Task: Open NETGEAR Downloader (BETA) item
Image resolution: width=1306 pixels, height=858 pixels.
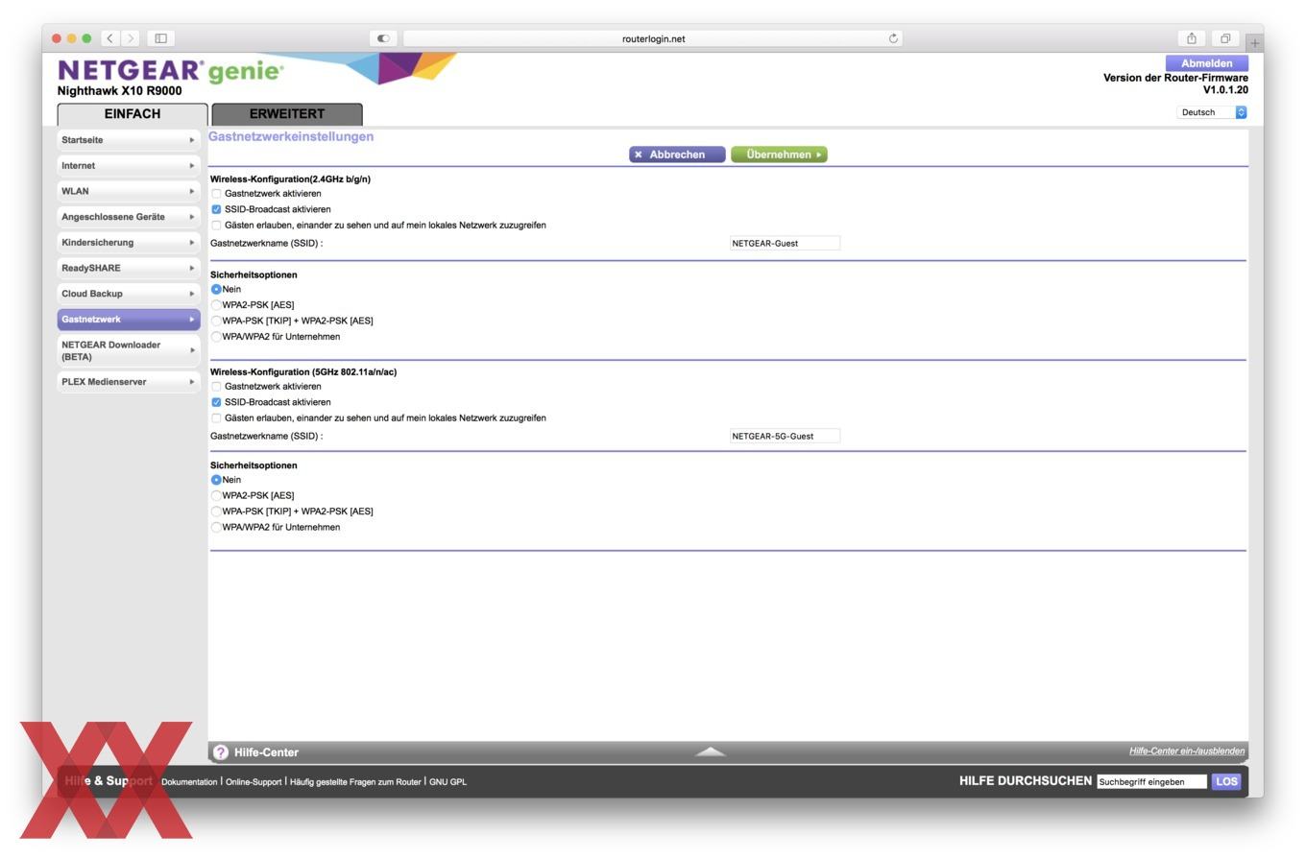Action: [129, 350]
